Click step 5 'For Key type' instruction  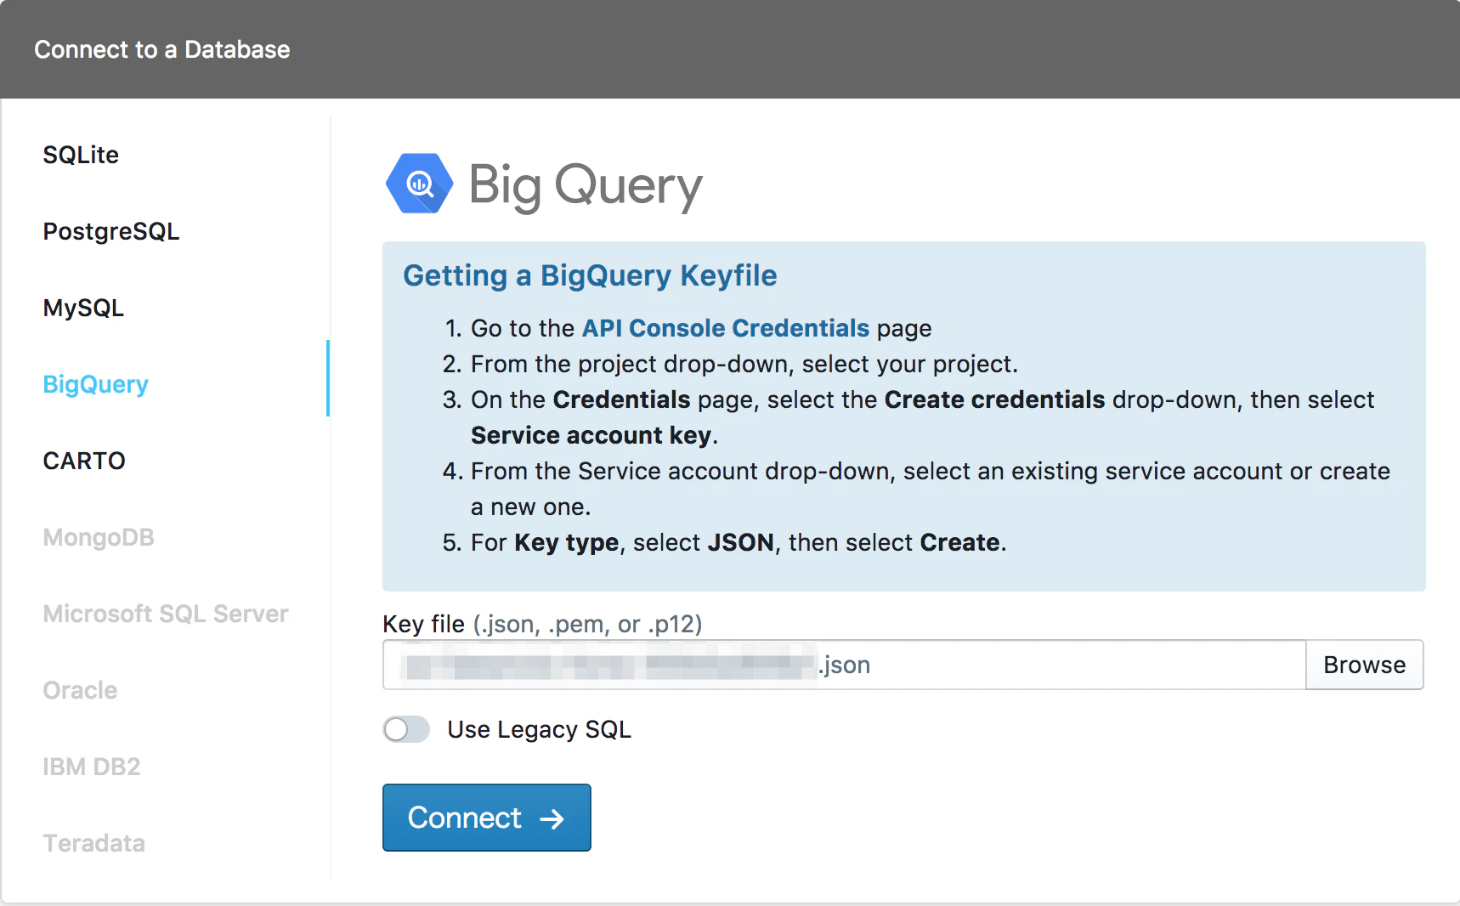click(738, 542)
